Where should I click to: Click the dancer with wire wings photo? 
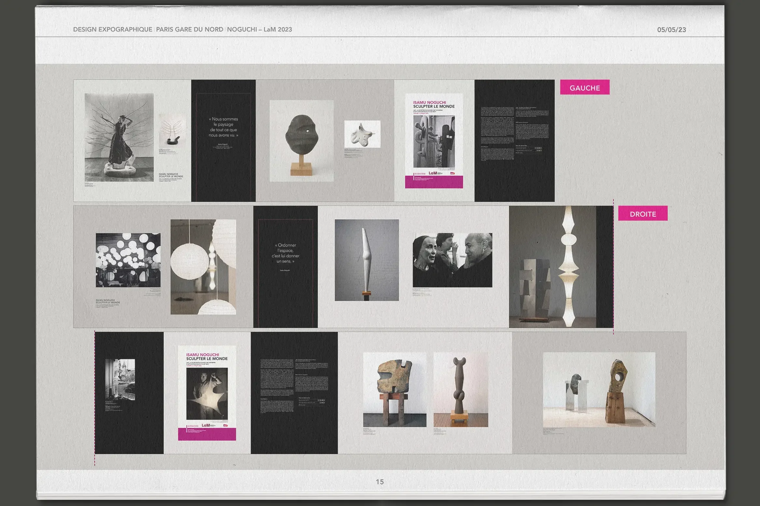point(119,137)
